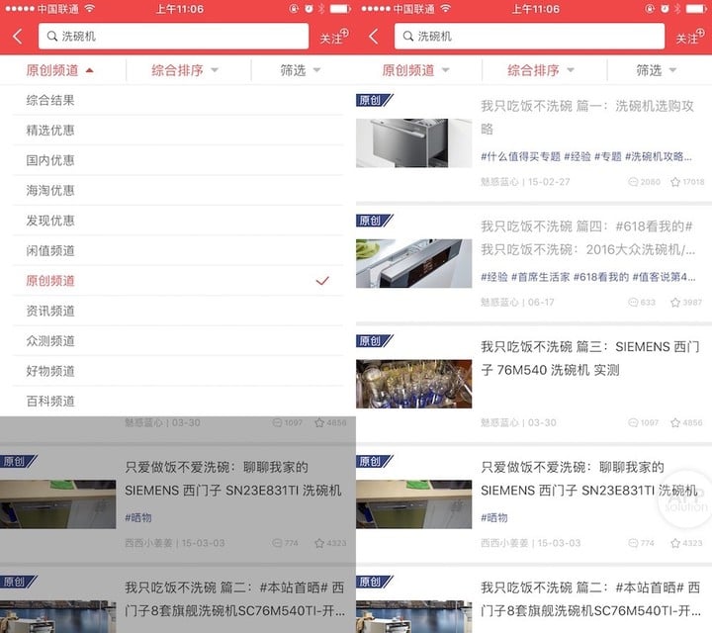Tap star icon showing 17018
The width and height of the screenshot is (712, 633).
click(x=675, y=182)
